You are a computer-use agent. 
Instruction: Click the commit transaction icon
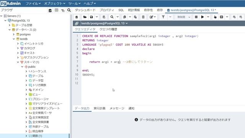[x=234, y=17]
